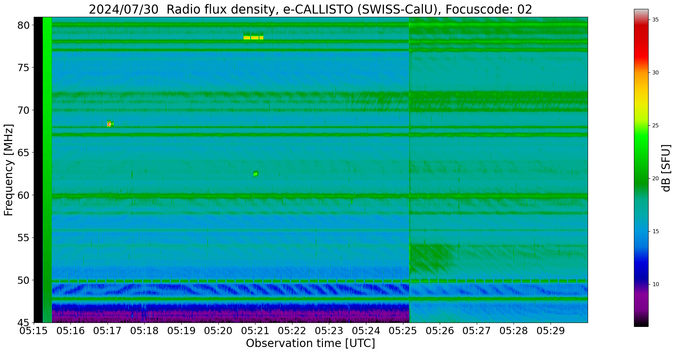Click the 05:24 time tick label
The image size is (676, 353).
coord(366,331)
